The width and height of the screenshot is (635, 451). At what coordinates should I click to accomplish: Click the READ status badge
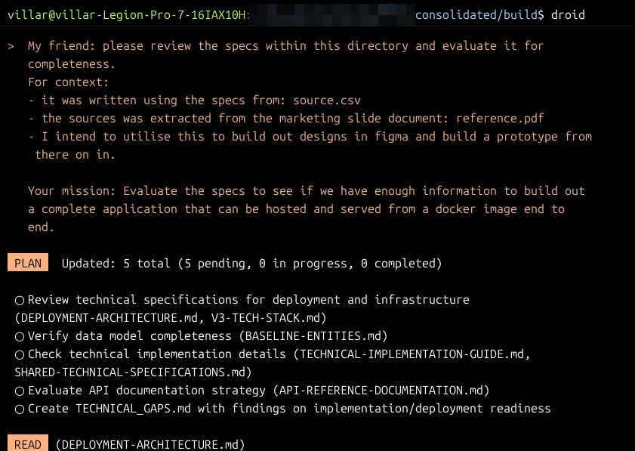[27, 444]
